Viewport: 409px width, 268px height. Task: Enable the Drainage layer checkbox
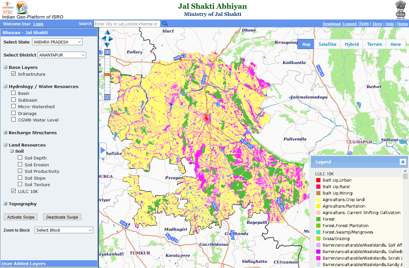pos(13,113)
